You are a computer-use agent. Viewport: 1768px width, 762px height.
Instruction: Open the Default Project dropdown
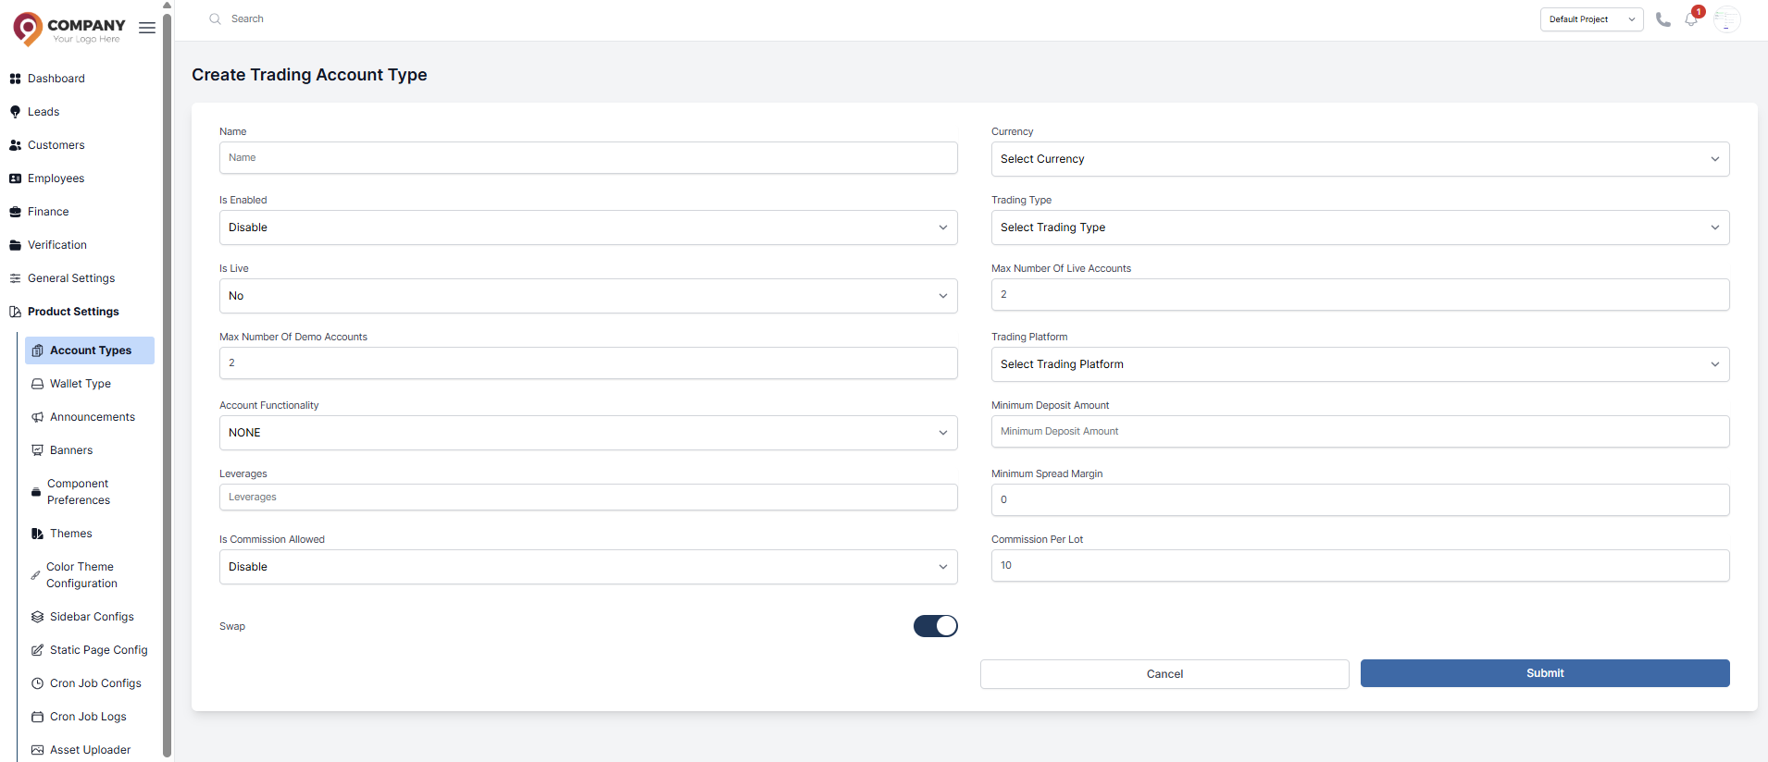[x=1591, y=19]
